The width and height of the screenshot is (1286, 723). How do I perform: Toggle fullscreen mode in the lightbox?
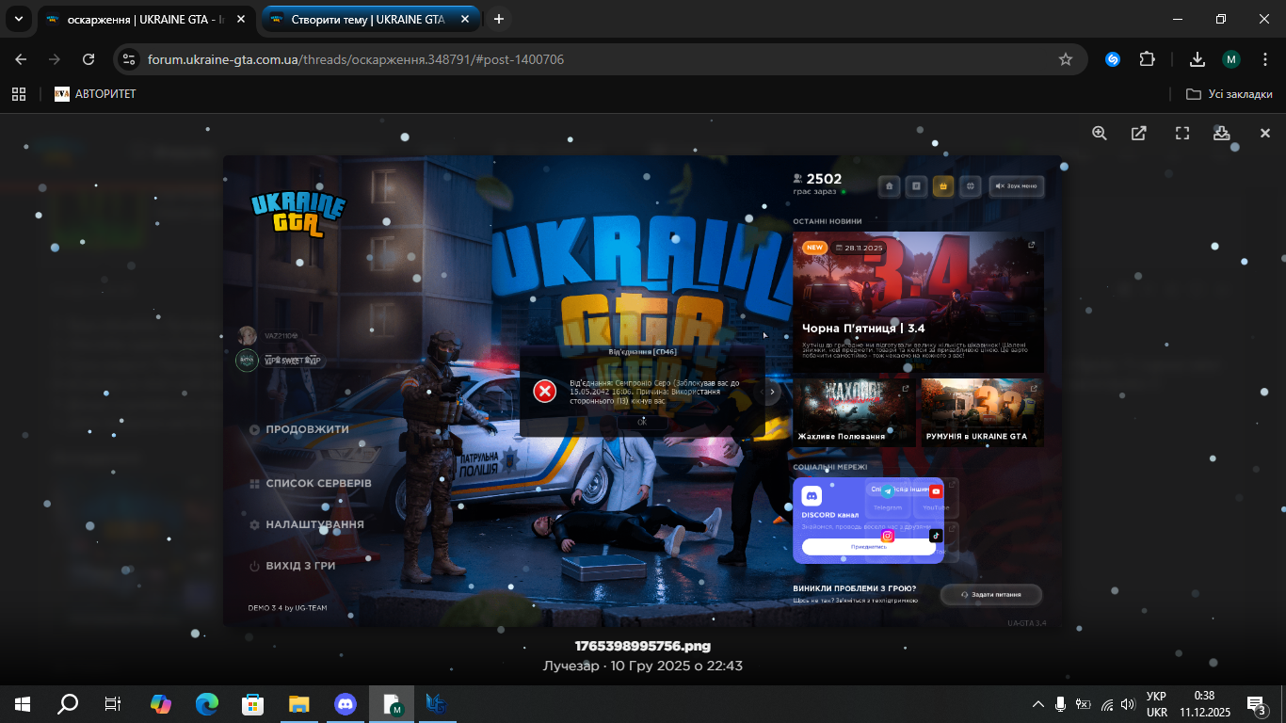[1182, 134]
